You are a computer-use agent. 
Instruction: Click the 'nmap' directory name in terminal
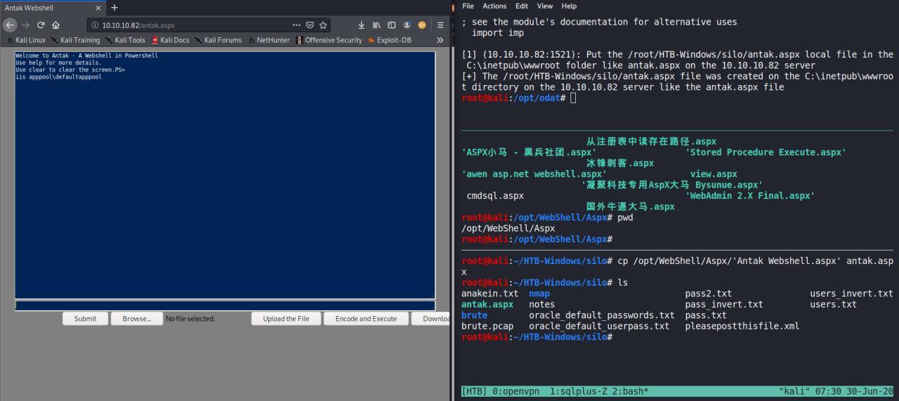pyautogui.click(x=539, y=294)
